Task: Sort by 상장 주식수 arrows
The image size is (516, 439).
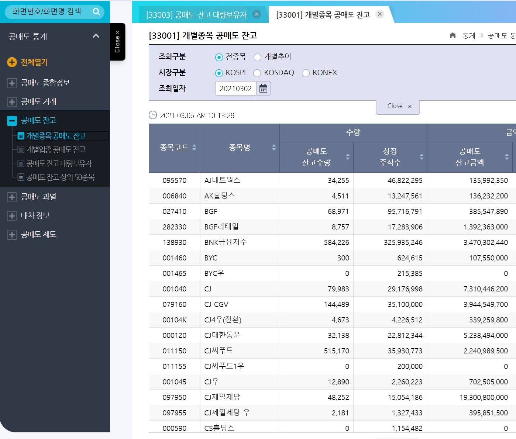Action: (422, 157)
